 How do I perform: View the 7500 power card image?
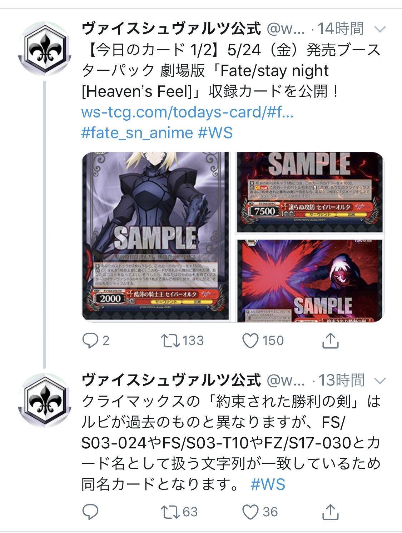(310, 192)
